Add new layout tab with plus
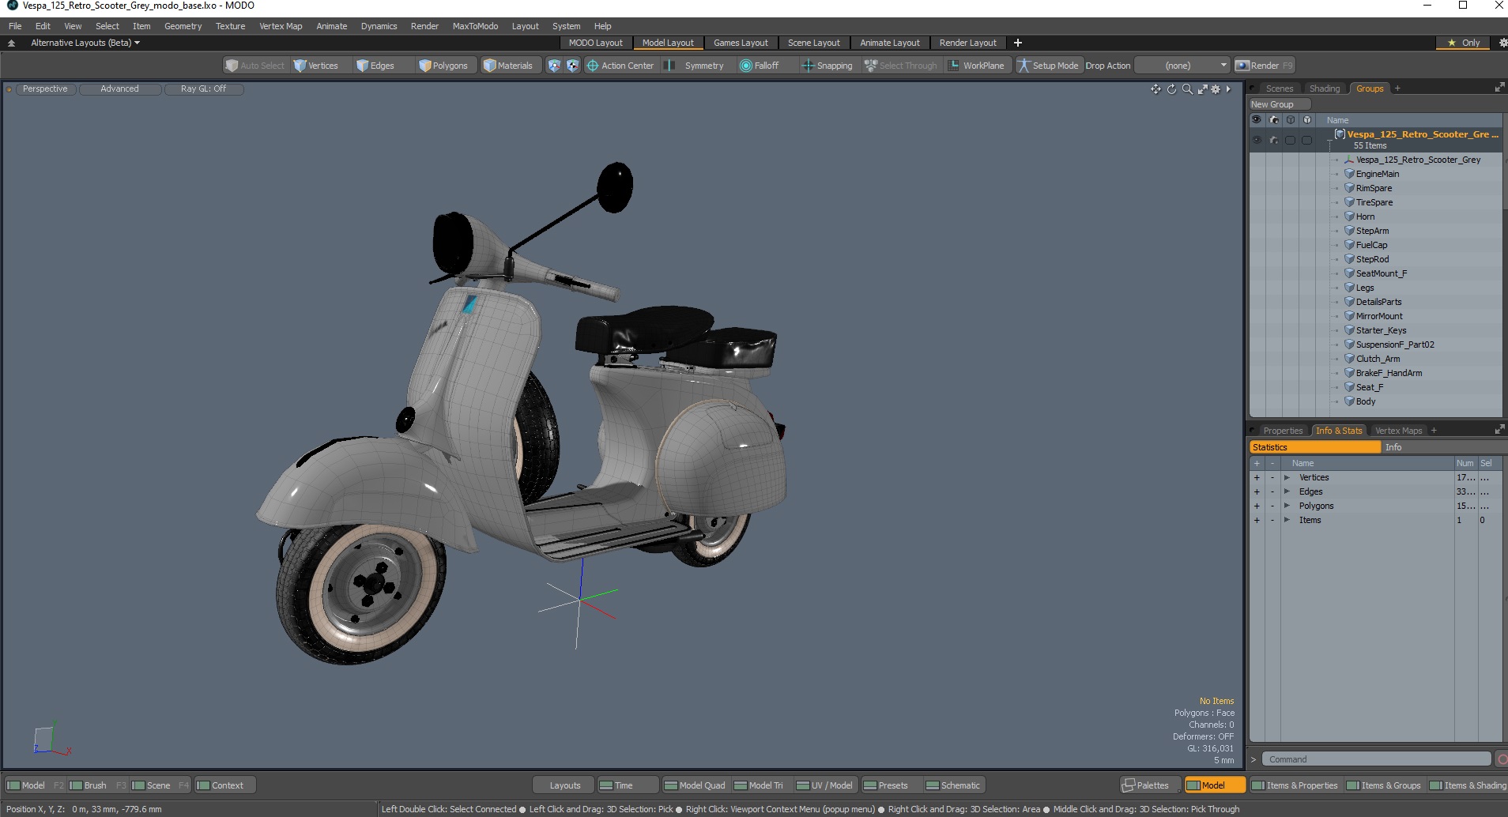Viewport: 1508px width, 817px height. tap(1018, 43)
